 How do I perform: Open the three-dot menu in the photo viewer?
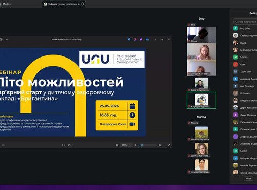[x=7, y=39]
